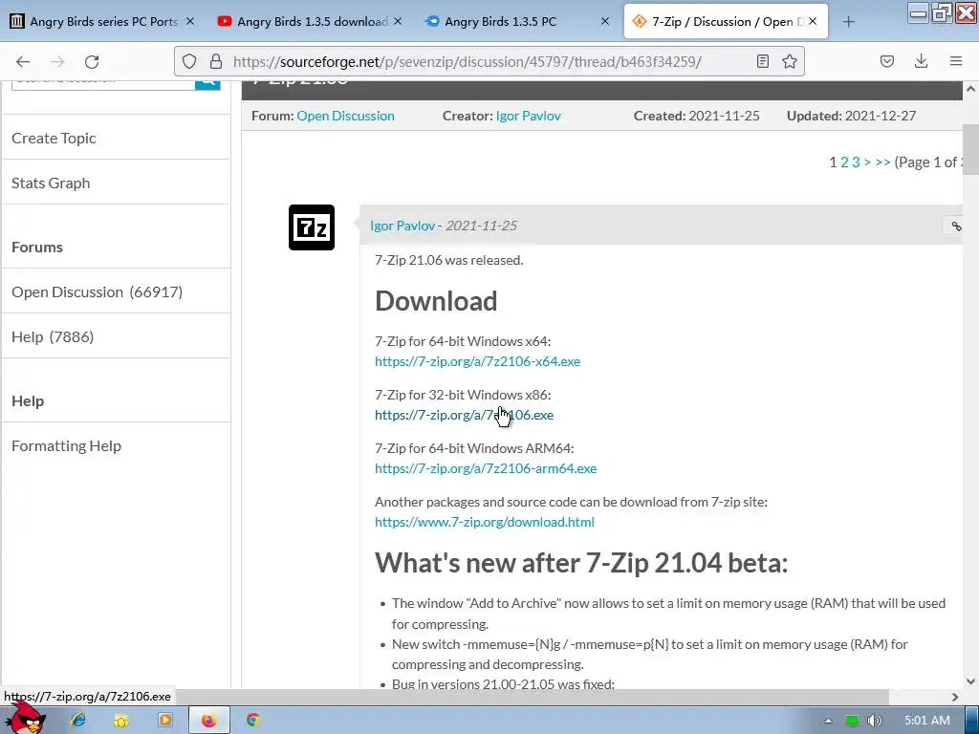Open the browser downloads panel

921,61
